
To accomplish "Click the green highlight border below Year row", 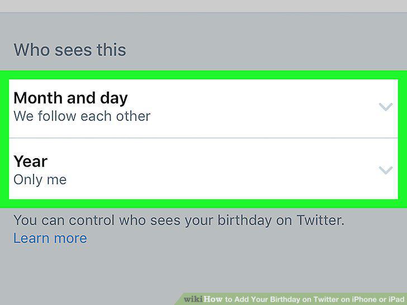I will click(203, 203).
